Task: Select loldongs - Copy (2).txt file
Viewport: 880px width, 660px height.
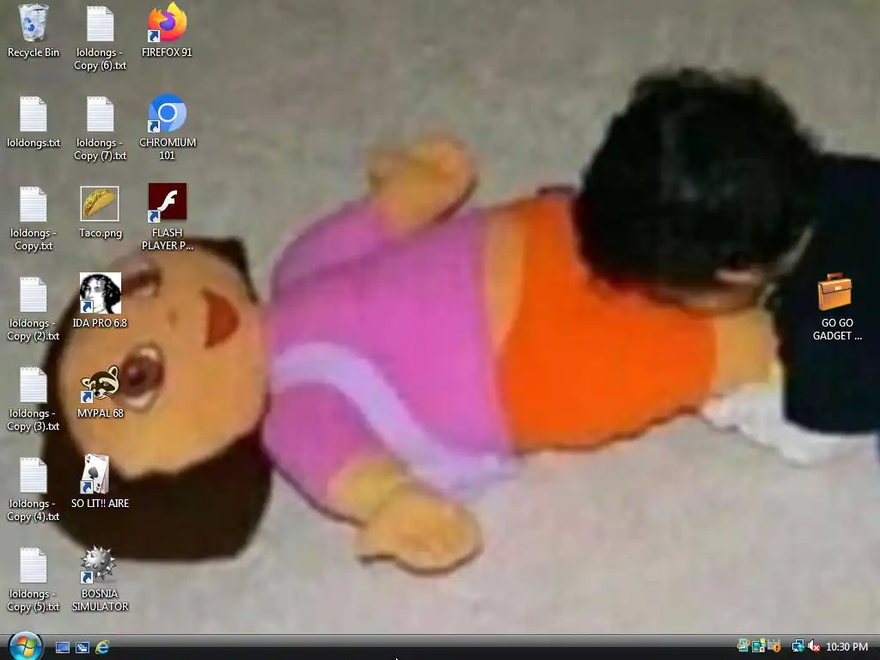Action: coord(34,309)
